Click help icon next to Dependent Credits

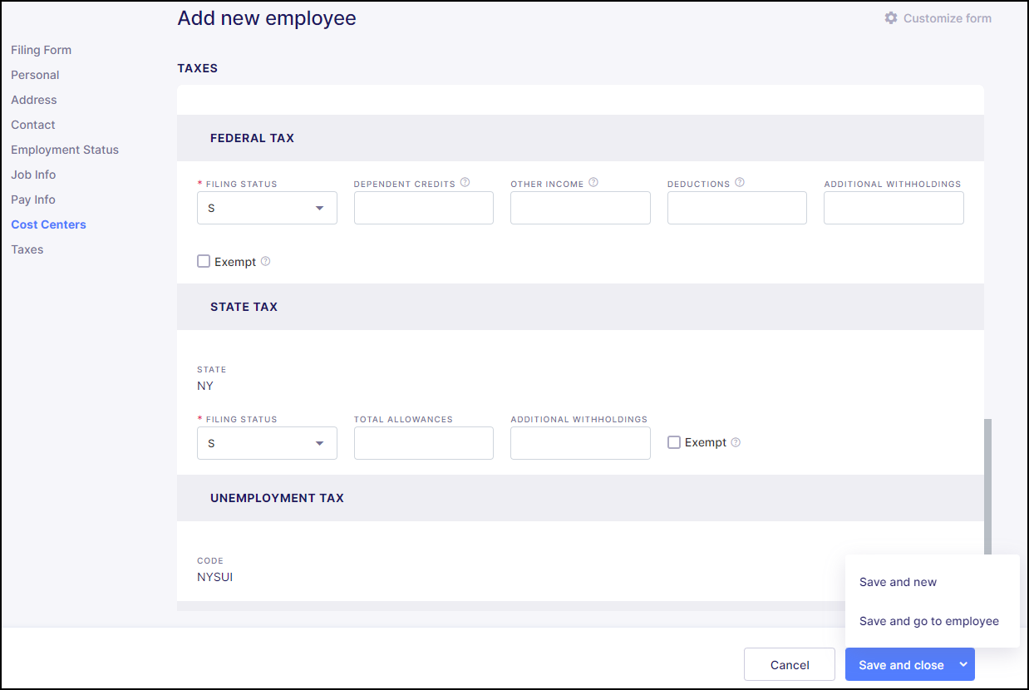click(x=465, y=183)
